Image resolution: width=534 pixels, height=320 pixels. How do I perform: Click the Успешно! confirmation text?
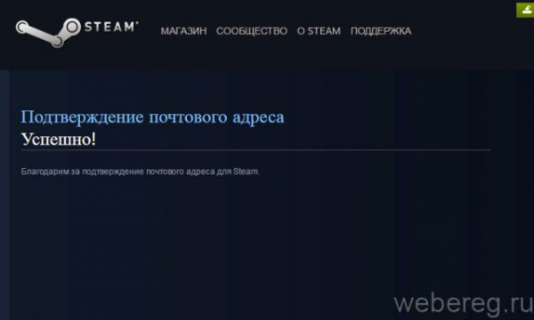(59, 140)
